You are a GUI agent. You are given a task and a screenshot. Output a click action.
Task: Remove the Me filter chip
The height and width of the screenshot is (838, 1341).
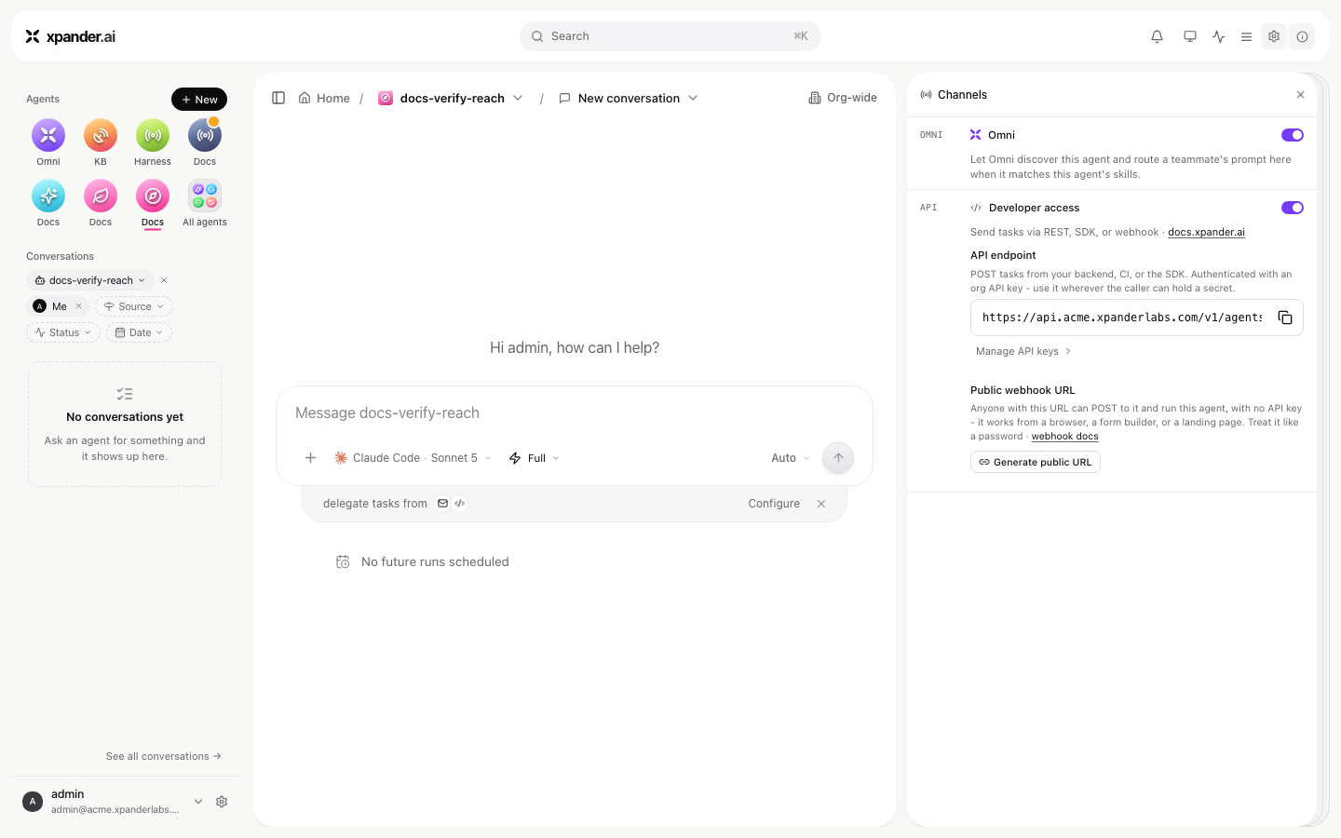(x=79, y=306)
